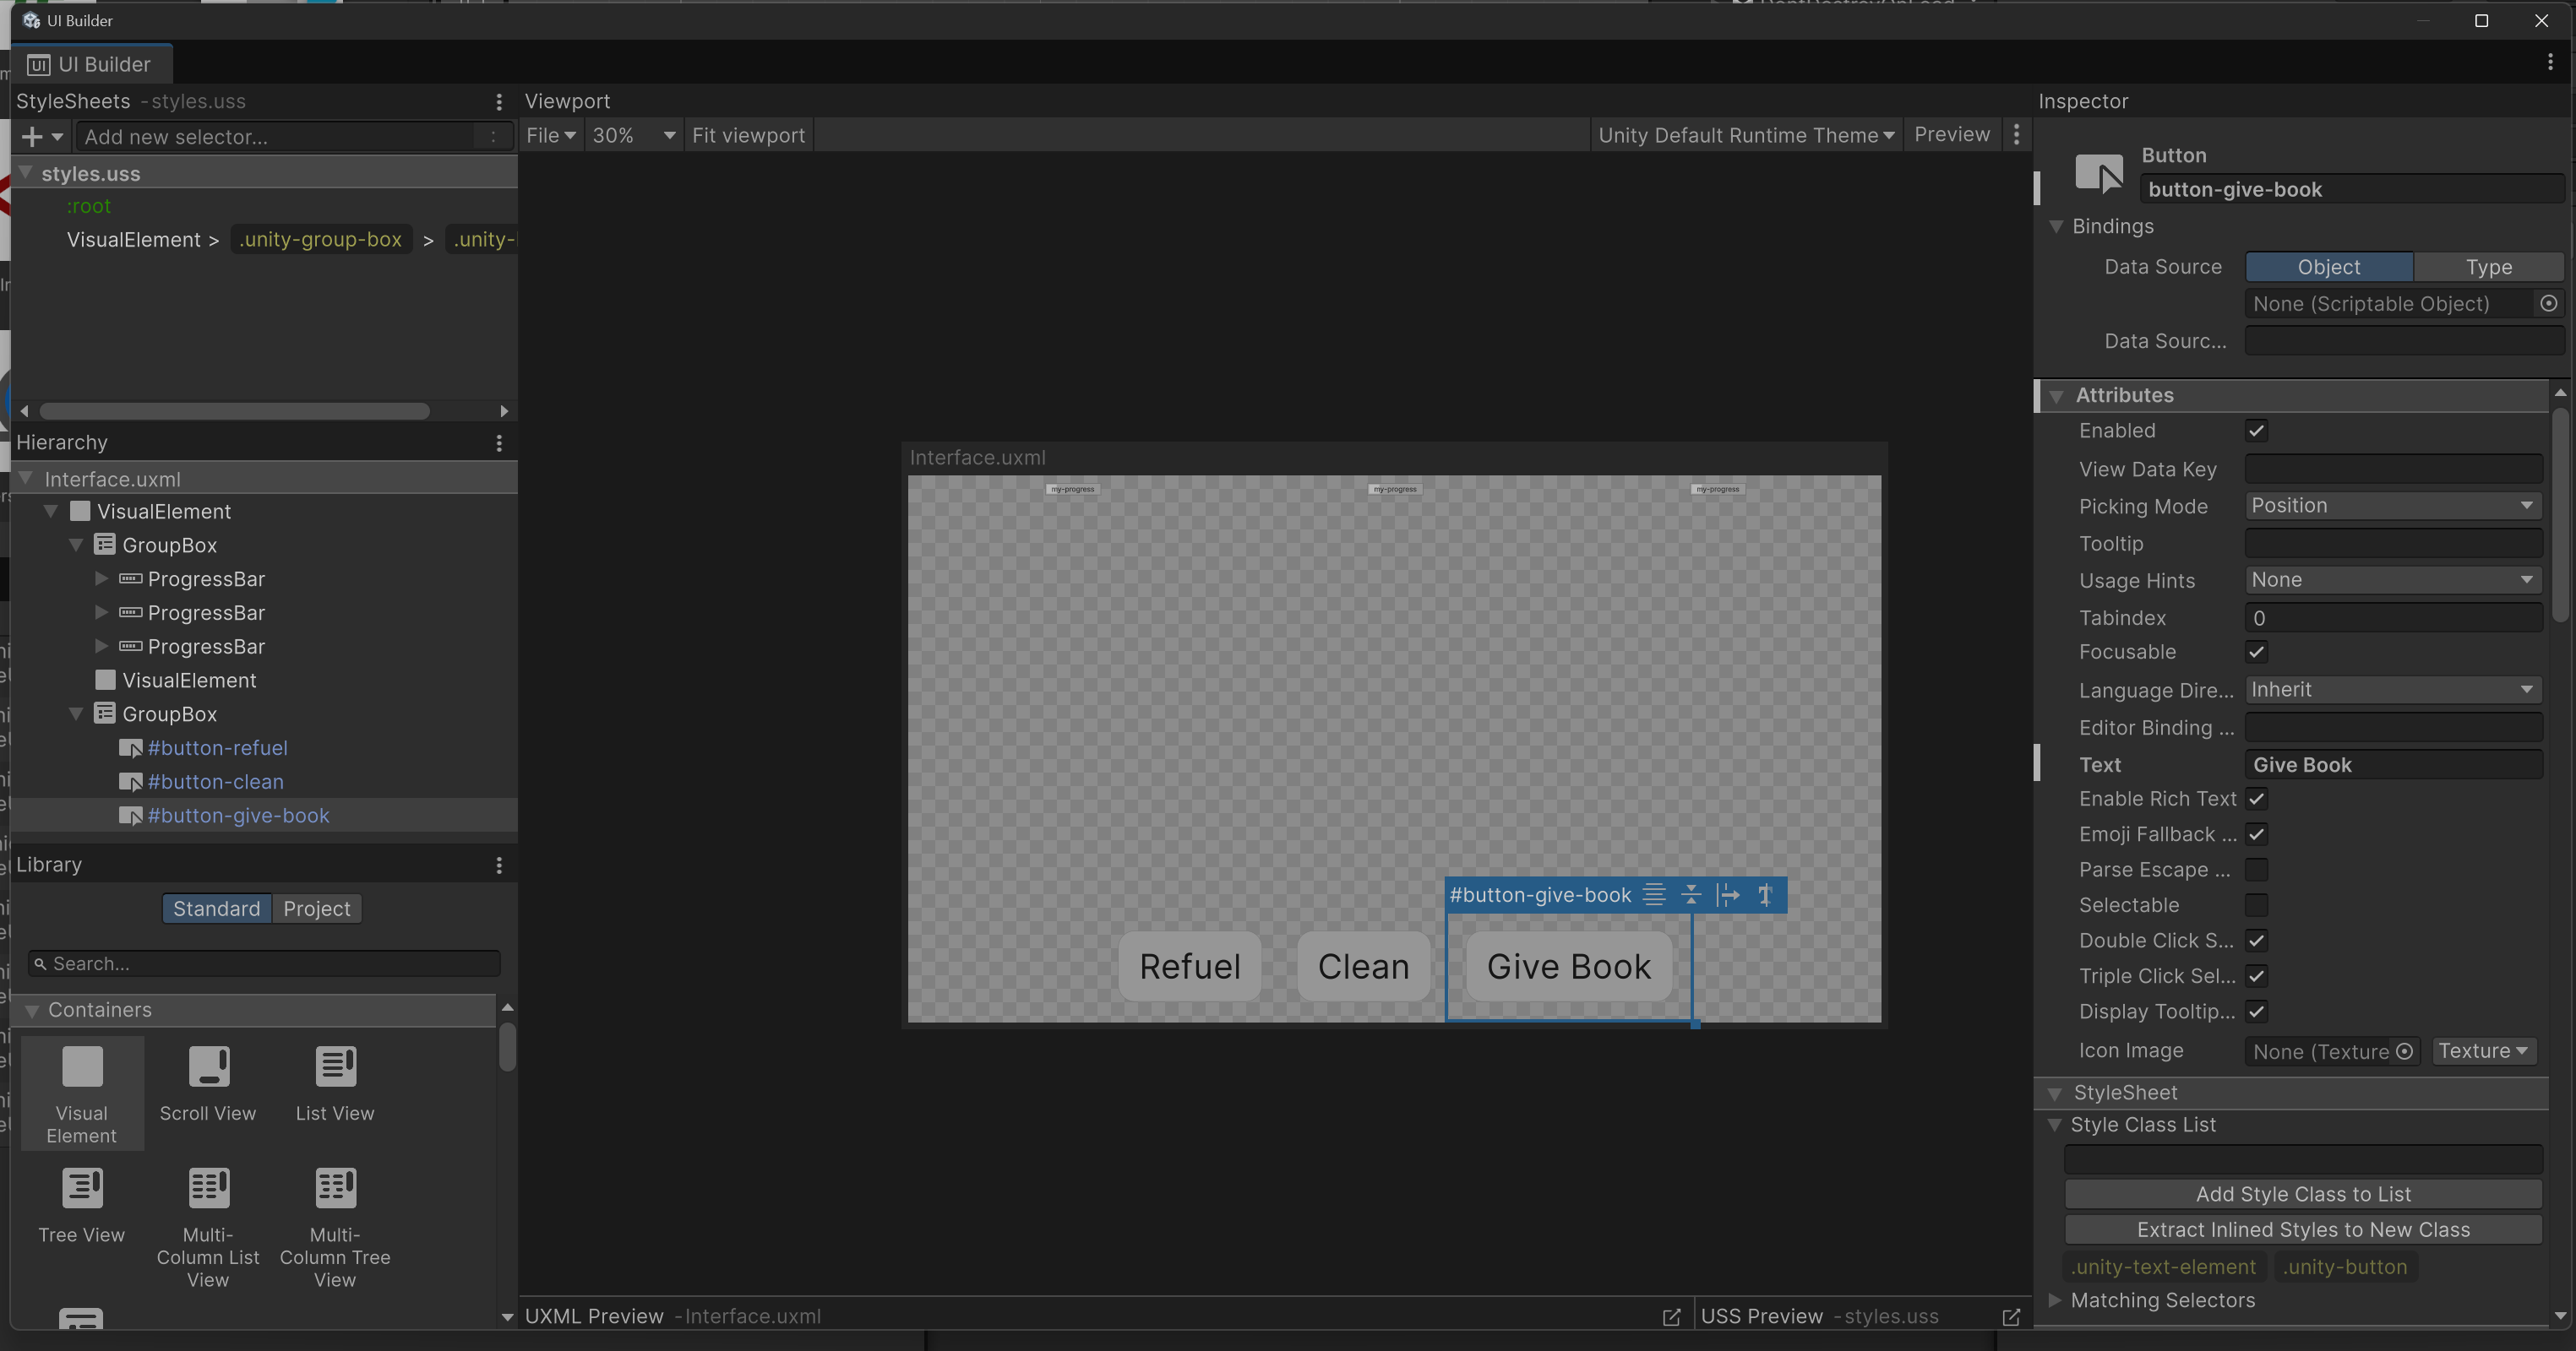The height and width of the screenshot is (1351, 2576).
Task: Open the Data Source object picker
Action: pyautogui.click(x=2548, y=304)
